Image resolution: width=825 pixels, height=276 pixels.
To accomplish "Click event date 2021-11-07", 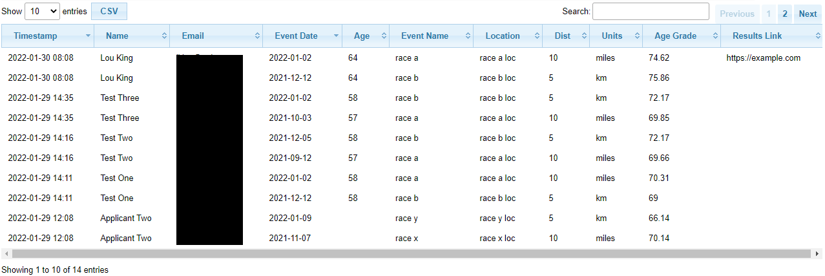I will point(290,239).
